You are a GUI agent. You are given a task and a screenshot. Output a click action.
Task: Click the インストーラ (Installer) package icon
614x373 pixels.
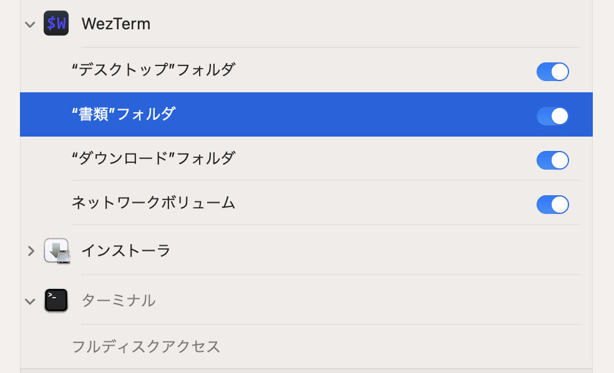pos(56,251)
